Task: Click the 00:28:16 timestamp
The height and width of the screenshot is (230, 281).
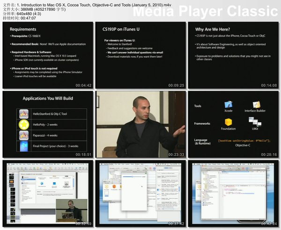Action: click(269, 155)
